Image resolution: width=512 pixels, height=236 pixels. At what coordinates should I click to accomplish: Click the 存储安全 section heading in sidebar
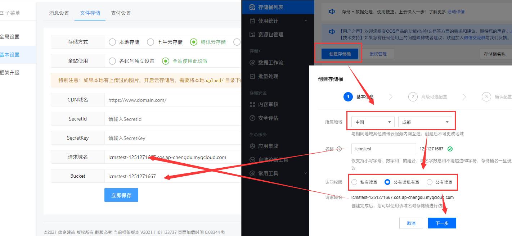(258, 93)
